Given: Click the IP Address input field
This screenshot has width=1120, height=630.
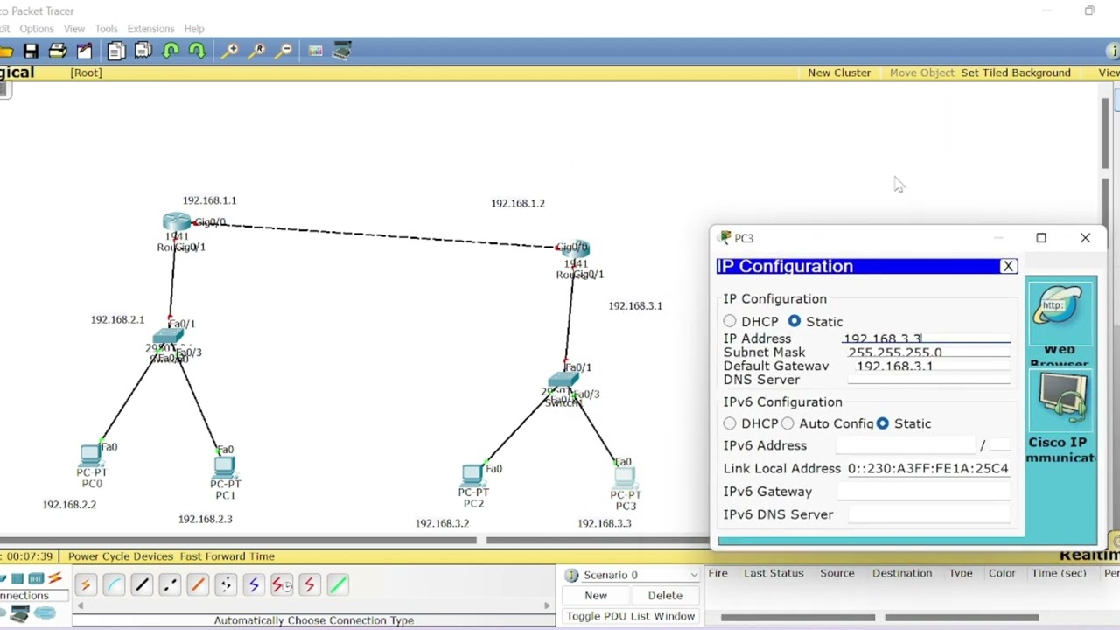Looking at the screenshot, I should [x=926, y=339].
